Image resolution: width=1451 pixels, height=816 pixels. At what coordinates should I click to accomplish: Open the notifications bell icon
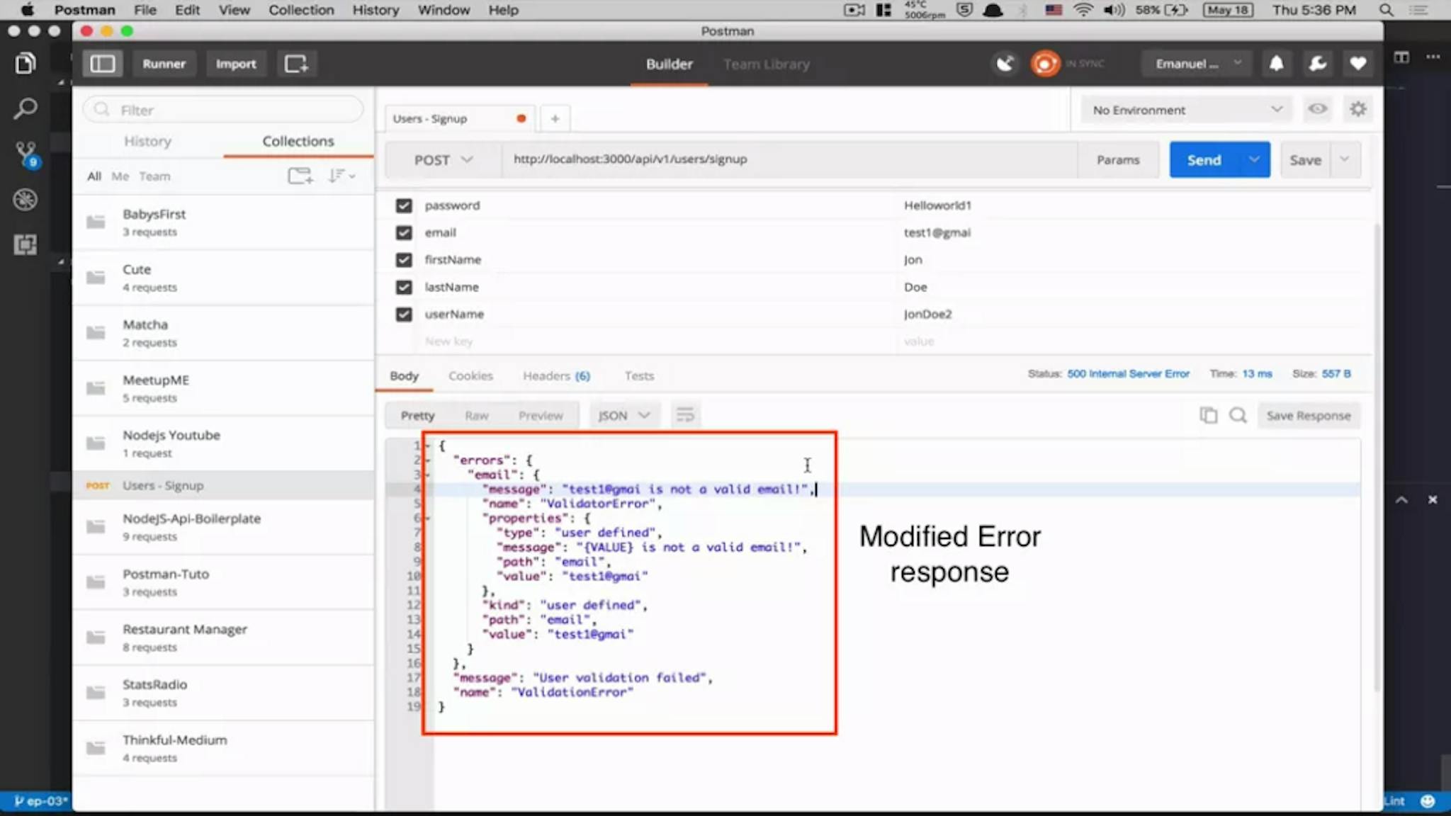tap(1276, 64)
